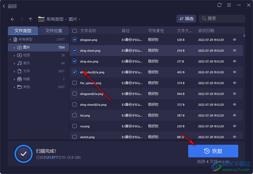Click 返回 to go back
The image size is (253, 174).
click(x=9, y=6)
